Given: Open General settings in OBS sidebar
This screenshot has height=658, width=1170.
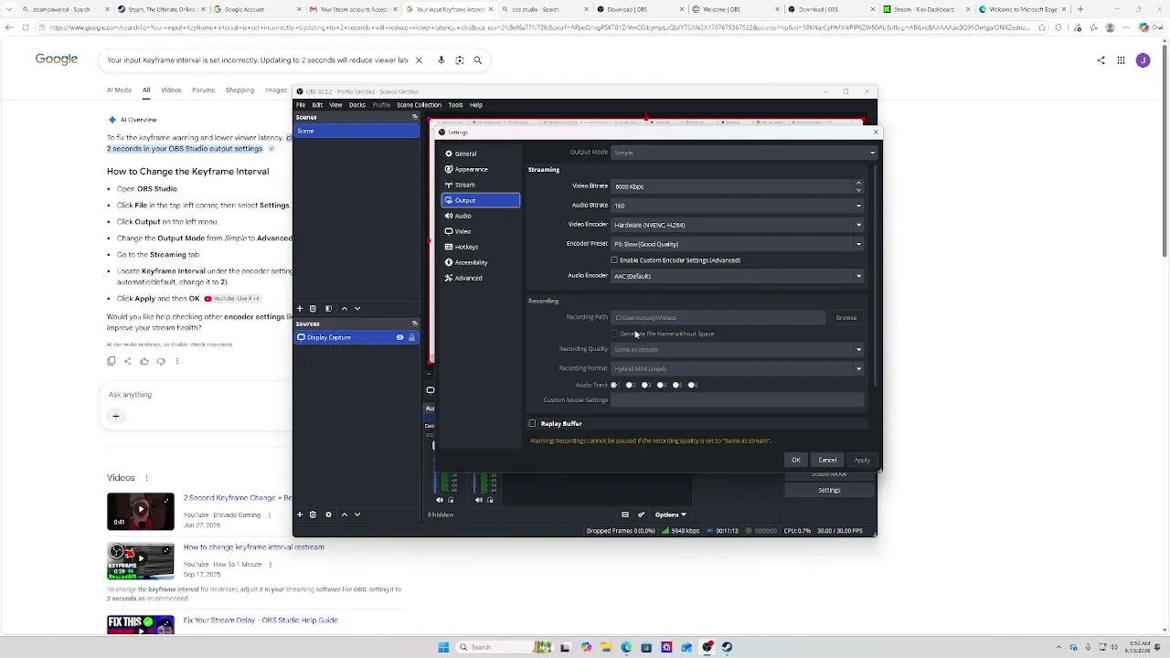Looking at the screenshot, I should [x=480, y=154].
